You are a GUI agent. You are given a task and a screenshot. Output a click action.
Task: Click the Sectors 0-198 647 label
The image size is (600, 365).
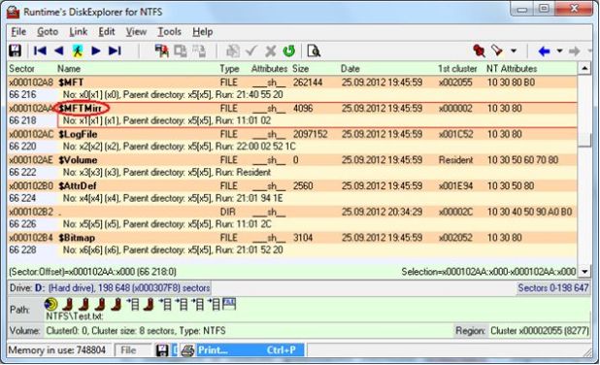(x=553, y=287)
